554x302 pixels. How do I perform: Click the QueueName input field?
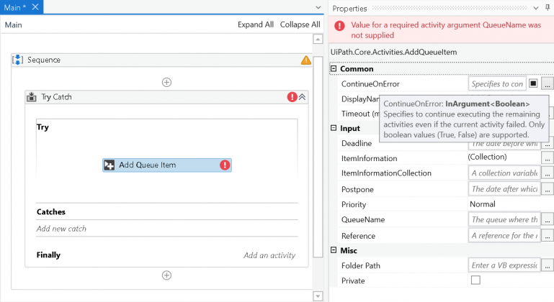pyautogui.click(x=504, y=220)
